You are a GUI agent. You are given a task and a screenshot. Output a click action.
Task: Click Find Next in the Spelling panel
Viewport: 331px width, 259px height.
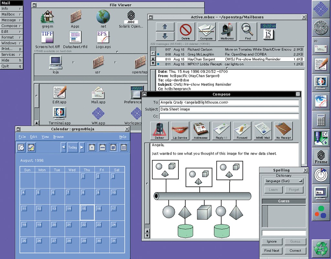coord(272,251)
